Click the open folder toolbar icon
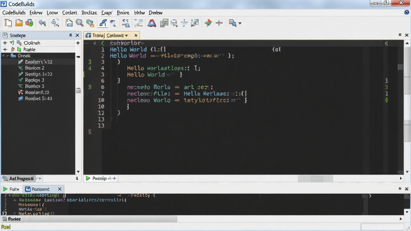The image size is (411, 231). point(19,23)
